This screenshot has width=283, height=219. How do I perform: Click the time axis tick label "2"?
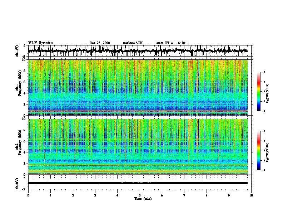pyautogui.click(x=73, y=195)
